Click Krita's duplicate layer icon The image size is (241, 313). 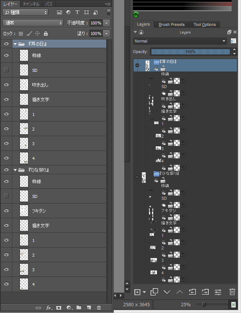click(154, 292)
